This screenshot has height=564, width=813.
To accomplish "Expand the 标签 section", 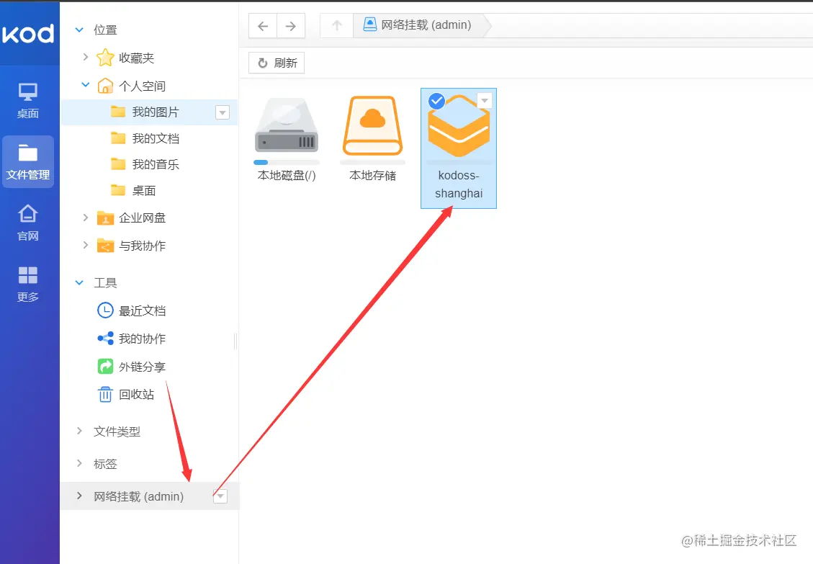I will point(79,463).
